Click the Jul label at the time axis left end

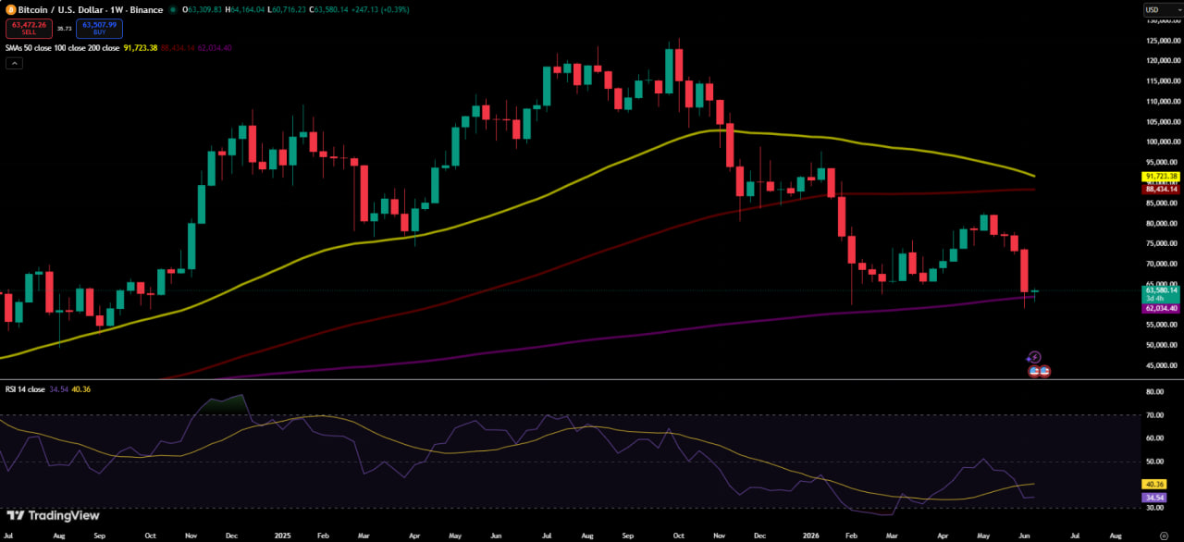[x=7, y=535]
